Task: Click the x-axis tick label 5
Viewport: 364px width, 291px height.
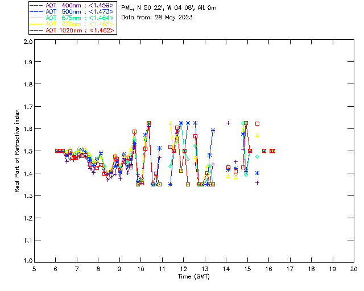Action: 34,269
